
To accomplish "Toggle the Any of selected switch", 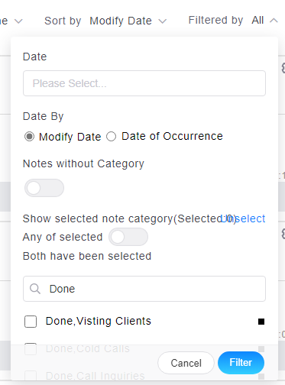I will (x=128, y=237).
